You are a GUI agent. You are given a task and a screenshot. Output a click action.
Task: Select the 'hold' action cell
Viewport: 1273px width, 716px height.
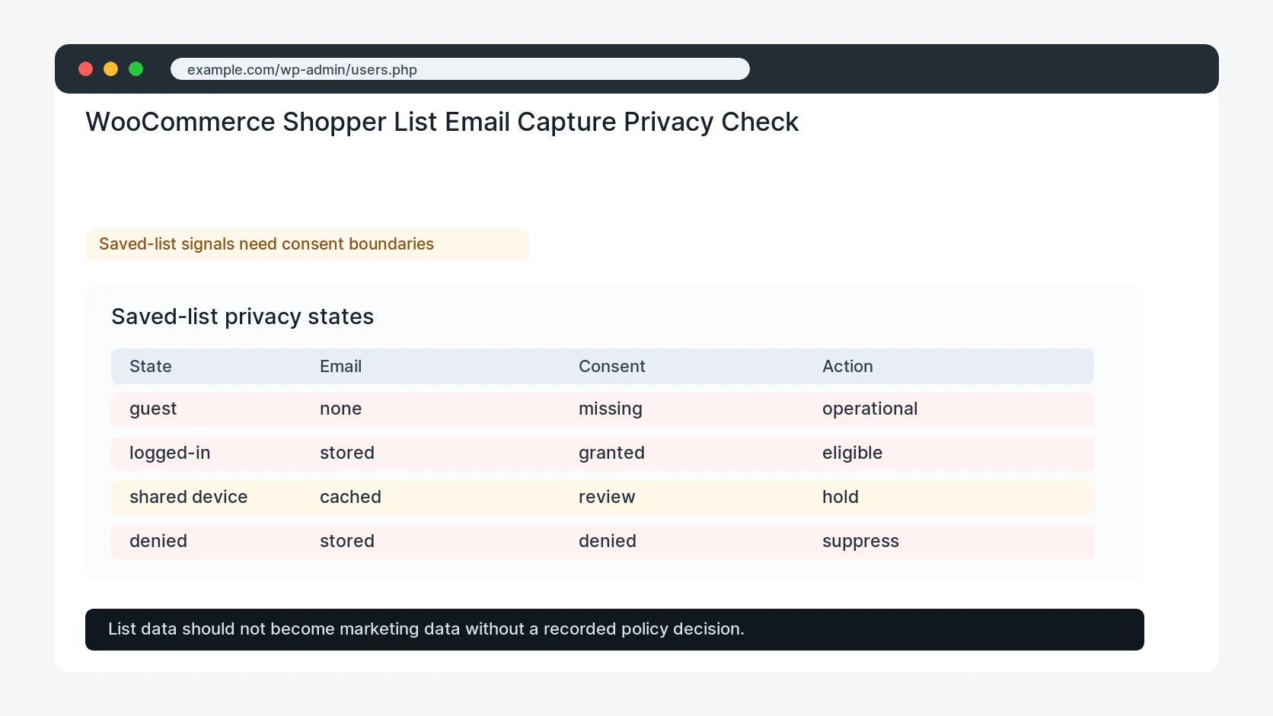click(841, 498)
